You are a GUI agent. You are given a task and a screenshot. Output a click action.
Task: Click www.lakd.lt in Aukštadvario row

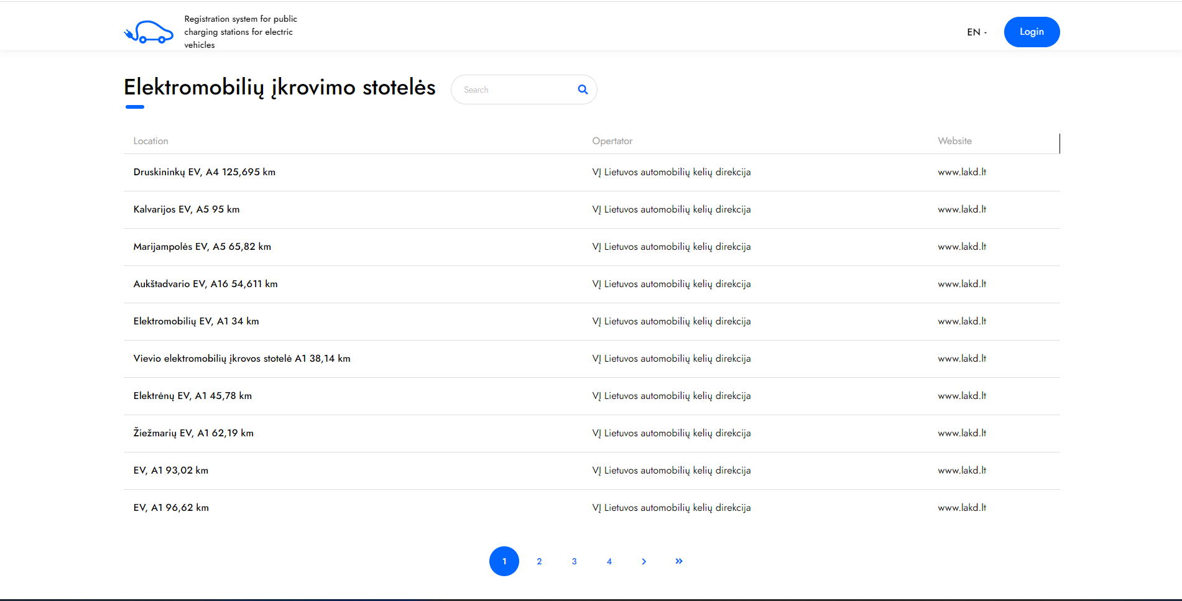point(962,284)
